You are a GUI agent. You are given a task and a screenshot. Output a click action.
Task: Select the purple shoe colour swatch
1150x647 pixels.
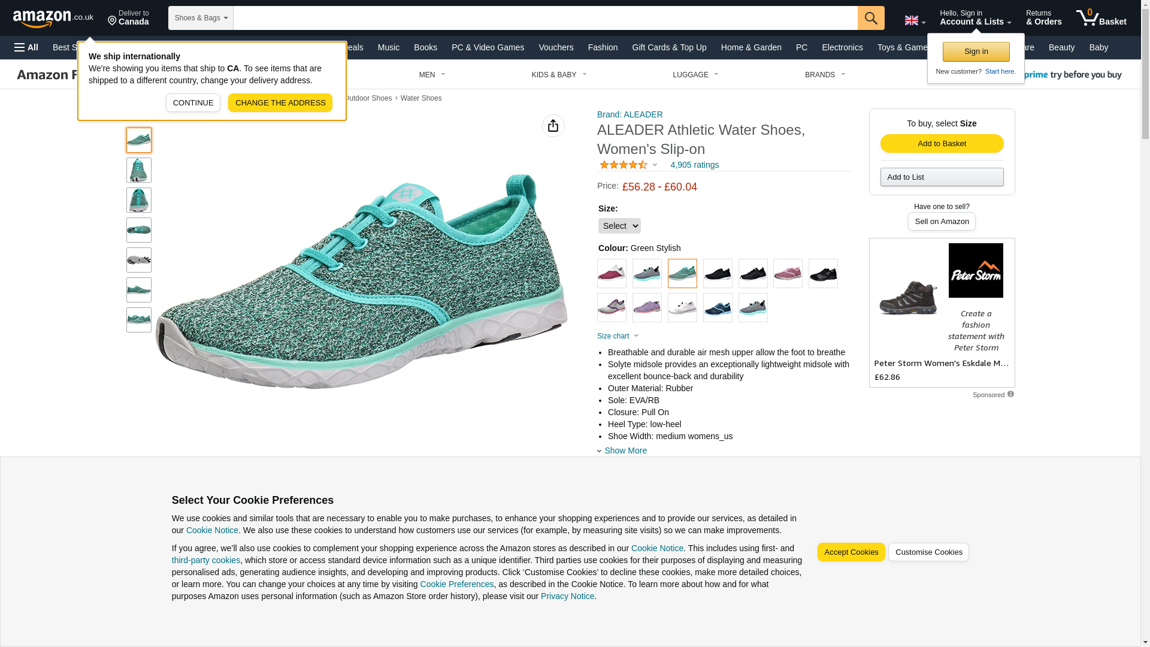coord(647,308)
